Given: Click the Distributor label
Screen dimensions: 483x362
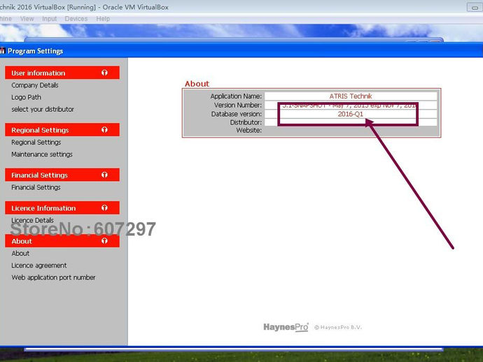Looking at the screenshot, I should pos(246,122).
